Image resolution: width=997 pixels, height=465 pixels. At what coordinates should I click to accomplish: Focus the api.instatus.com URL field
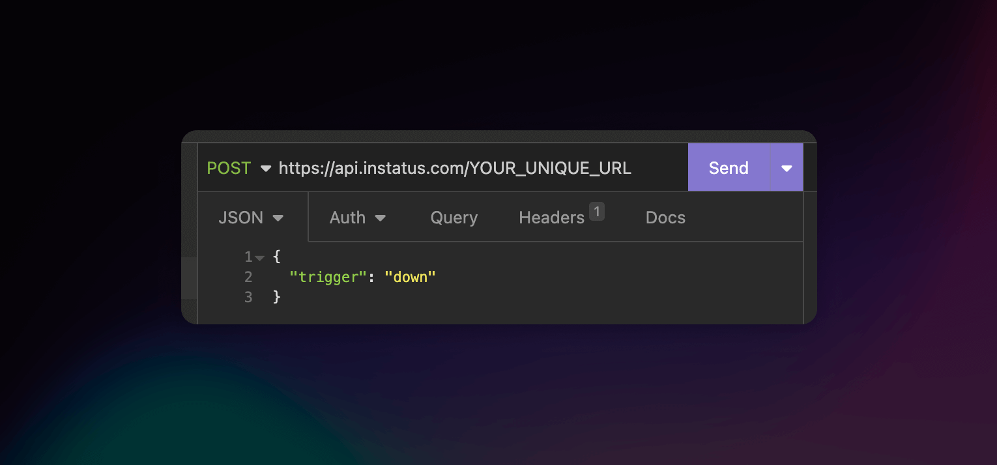pyautogui.click(x=455, y=168)
